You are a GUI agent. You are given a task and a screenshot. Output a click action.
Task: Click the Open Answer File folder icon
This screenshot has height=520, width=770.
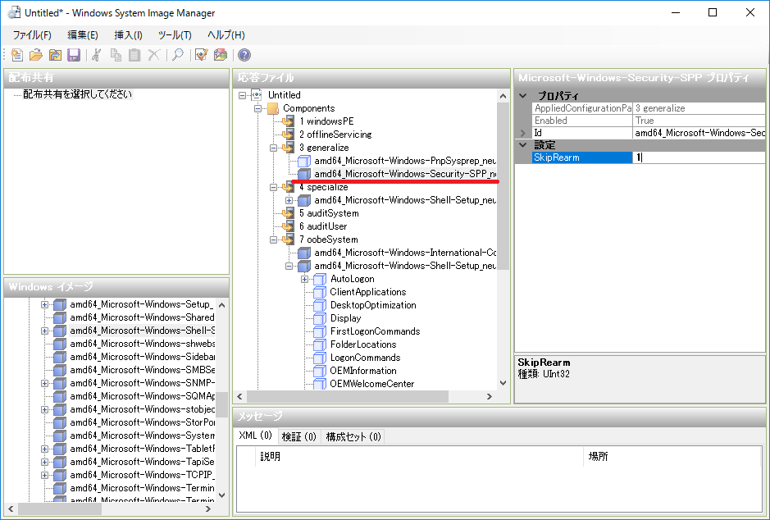pos(36,55)
